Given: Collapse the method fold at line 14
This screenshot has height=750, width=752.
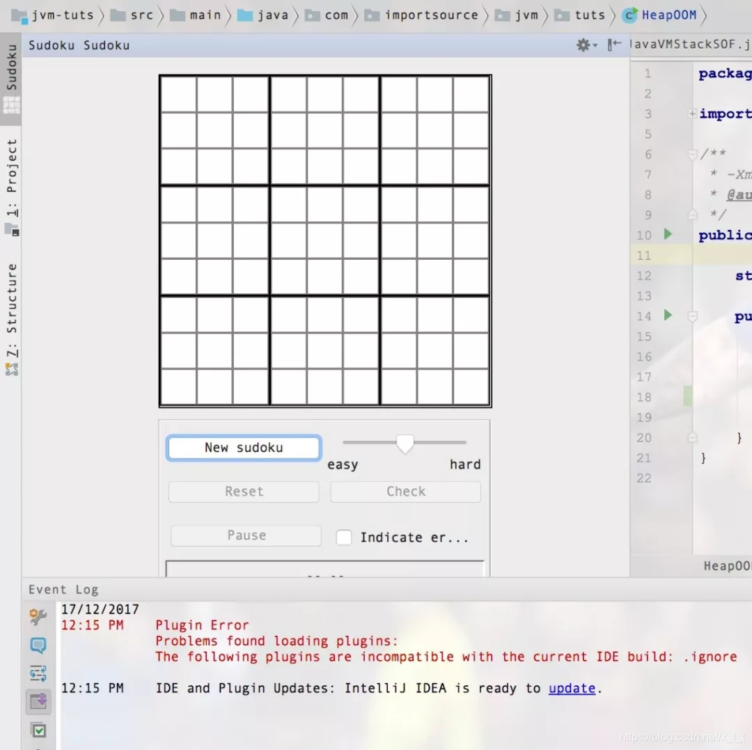Looking at the screenshot, I should [692, 316].
